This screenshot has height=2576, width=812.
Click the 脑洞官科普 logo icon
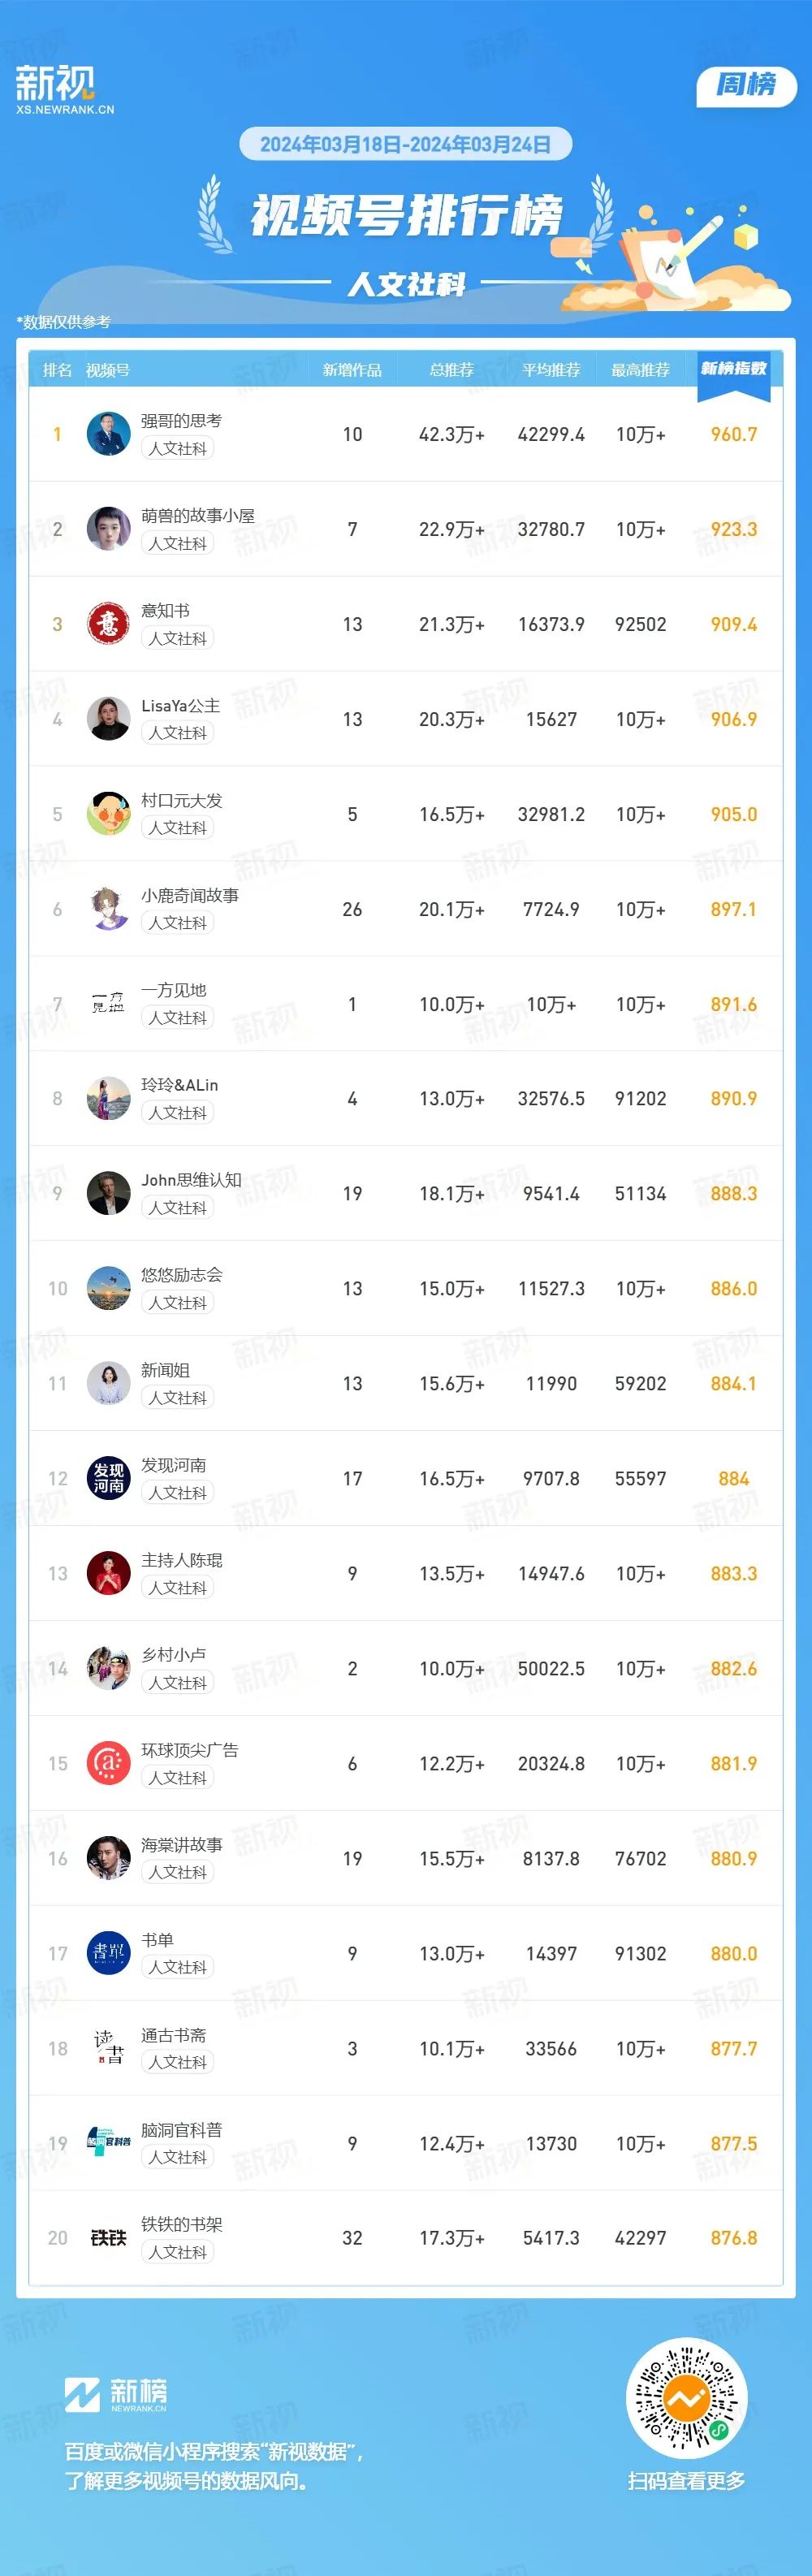pyautogui.click(x=108, y=2143)
